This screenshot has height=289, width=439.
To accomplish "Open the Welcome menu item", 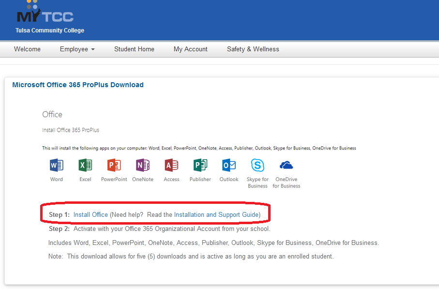I will pyautogui.click(x=27, y=49).
